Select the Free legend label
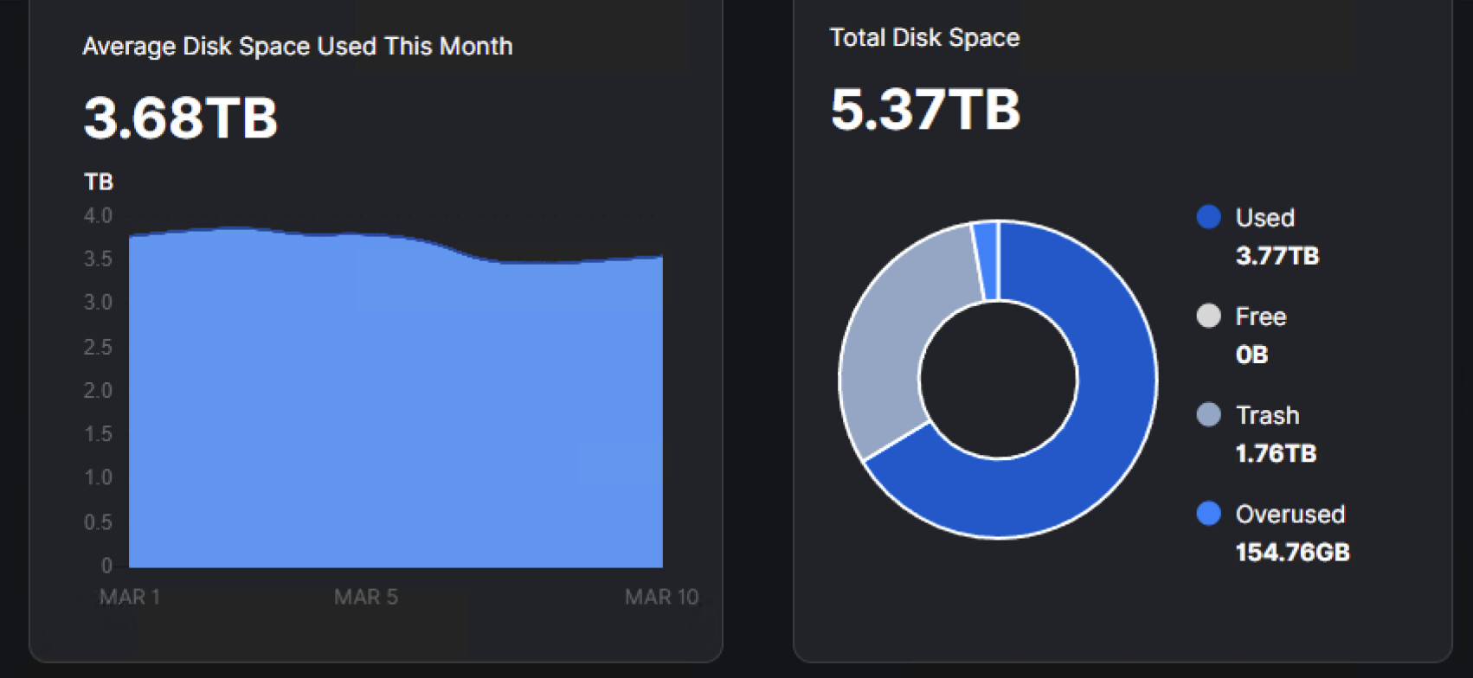 coord(1260,317)
